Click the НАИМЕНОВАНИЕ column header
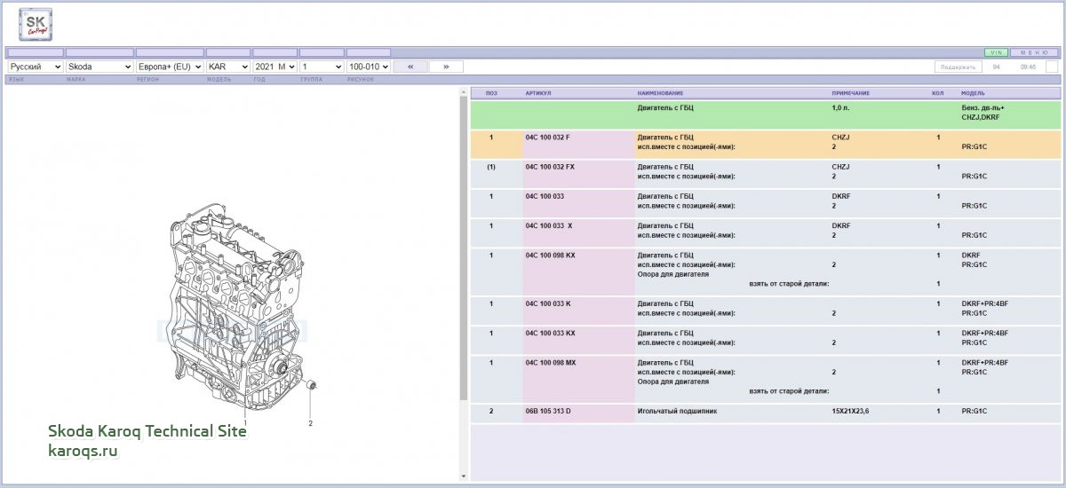1066x488 pixels. [660, 93]
